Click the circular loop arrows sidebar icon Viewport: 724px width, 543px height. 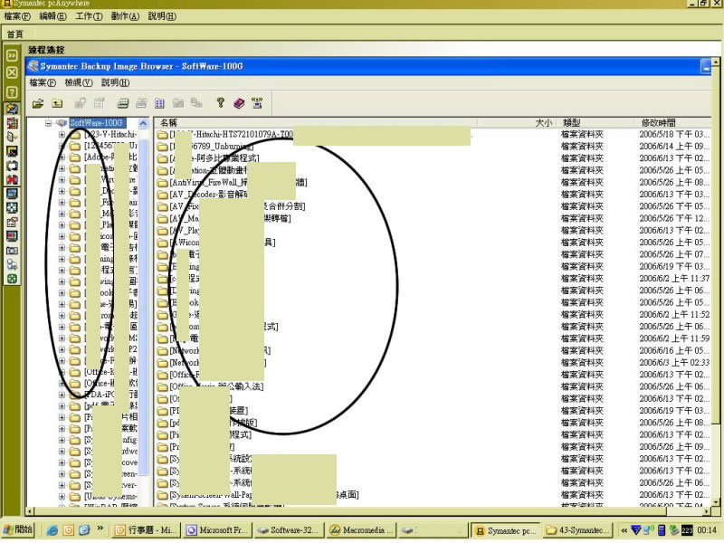(x=12, y=166)
